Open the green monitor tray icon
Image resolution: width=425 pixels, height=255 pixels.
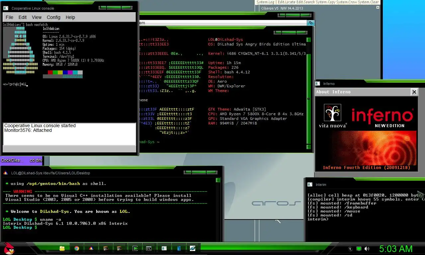(x=359, y=249)
